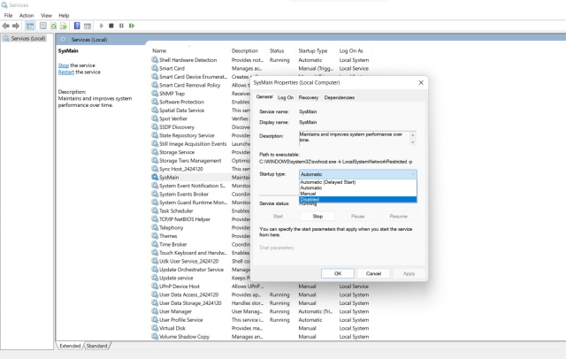Click the gear icon next to Storage Service

click(155, 152)
